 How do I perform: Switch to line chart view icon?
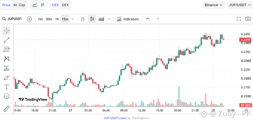35,5
